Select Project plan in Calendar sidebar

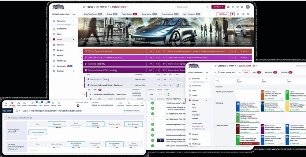[x=196, y=115]
